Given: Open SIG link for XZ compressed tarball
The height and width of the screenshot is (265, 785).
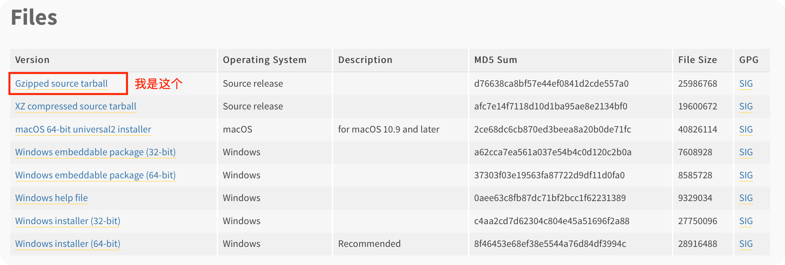Looking at the screenshot, I should click(x=746, y=106).
